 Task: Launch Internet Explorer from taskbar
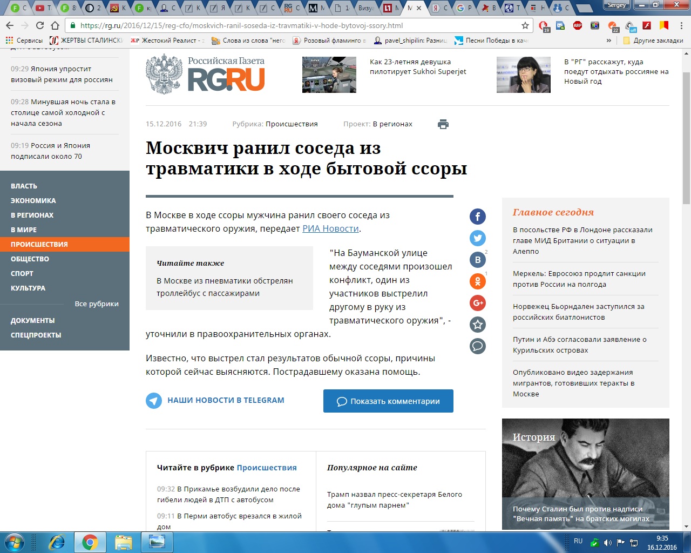(56, 542)
